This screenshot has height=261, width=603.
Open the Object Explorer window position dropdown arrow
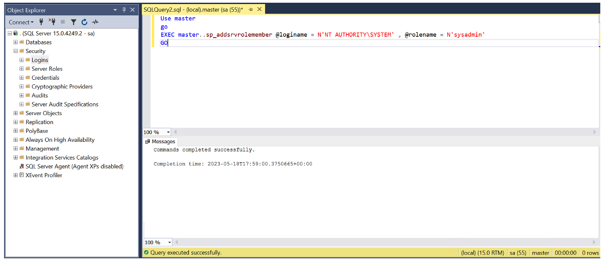tap(115, 10)
